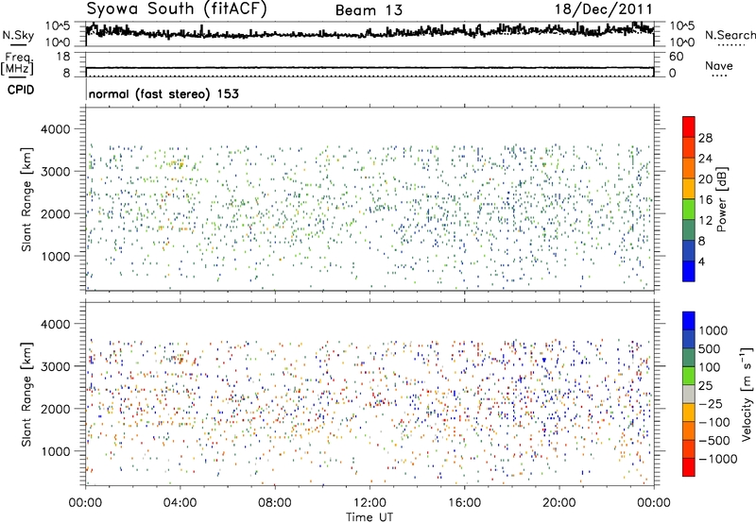Click the '20:00' time axis tick
This screenshot has width=756, height=523.
pyautogui.click(x=559, y=503)
